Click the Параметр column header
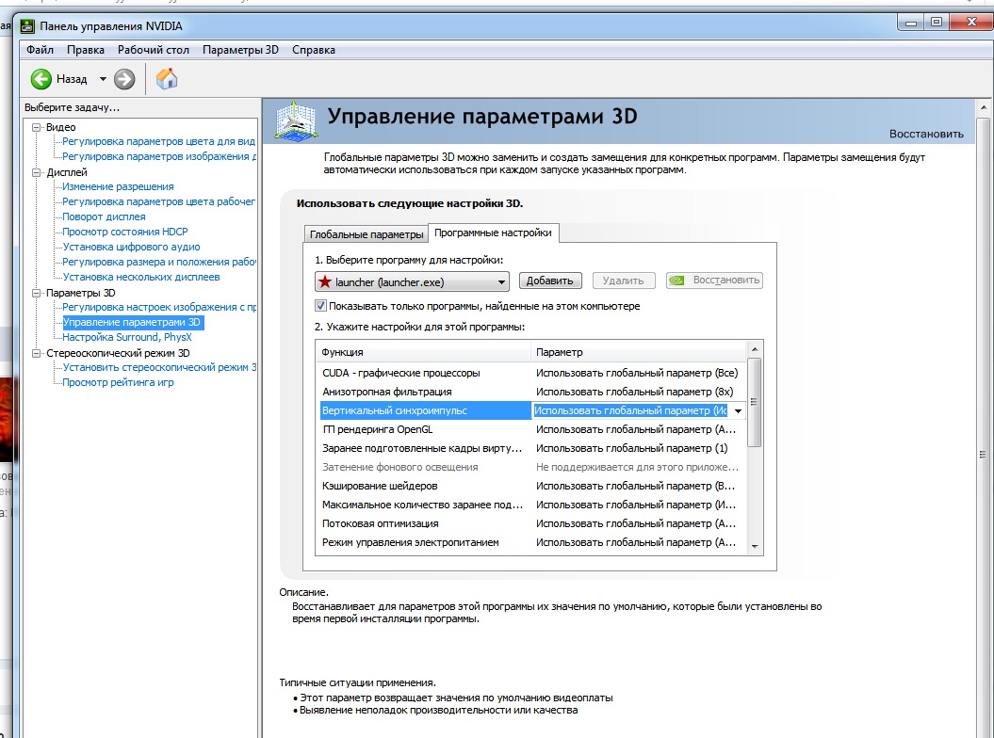994x738 pixels. coord(639,352)
